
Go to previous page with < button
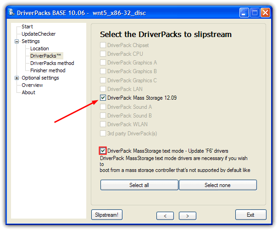click(165, 216)
